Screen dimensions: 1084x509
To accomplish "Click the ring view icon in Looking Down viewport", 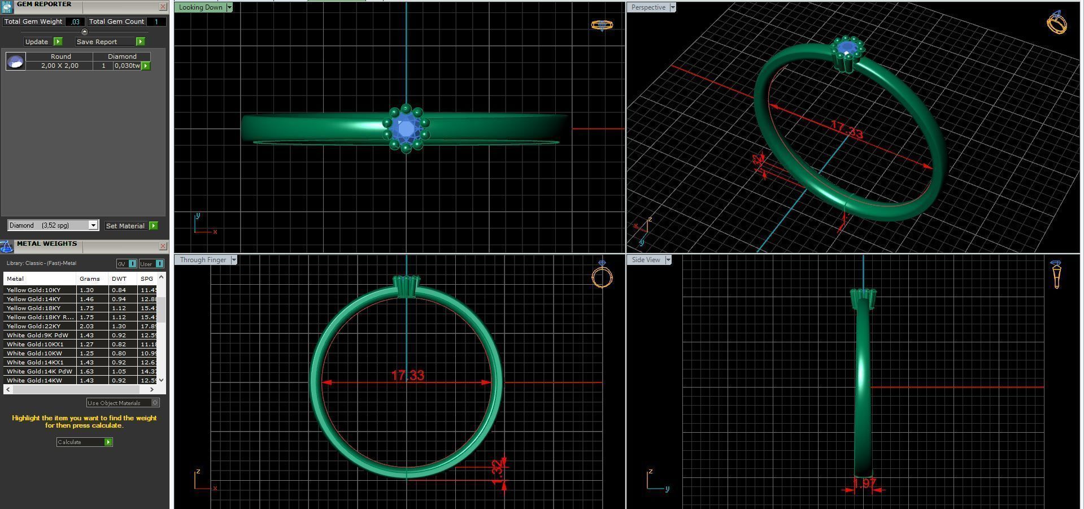I will pos(602,25).
